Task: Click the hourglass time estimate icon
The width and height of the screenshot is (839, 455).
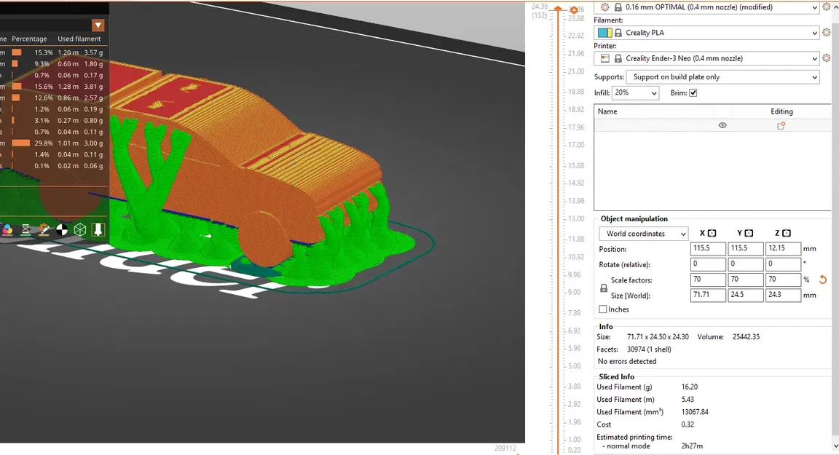Action: click(x=25, y=230)
